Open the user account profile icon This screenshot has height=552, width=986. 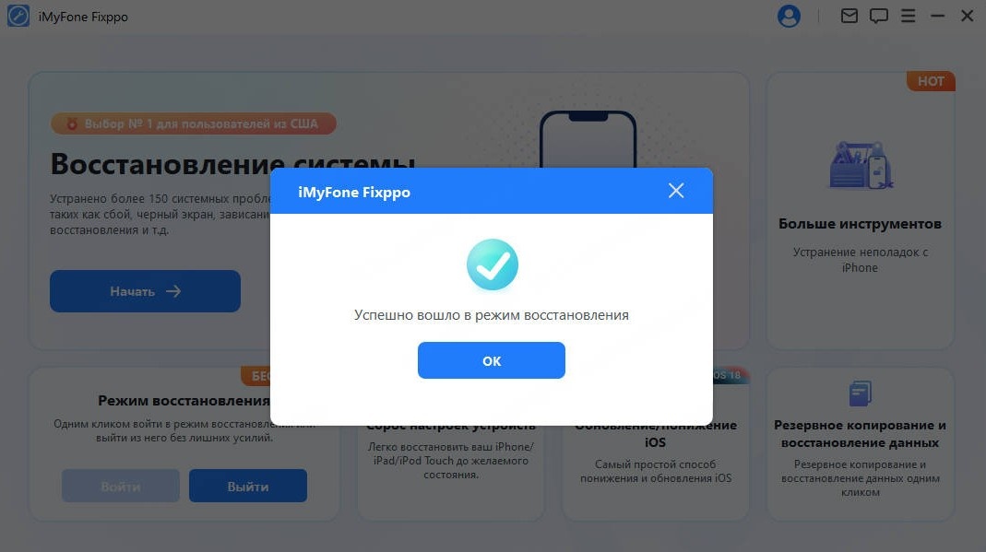pos(789,16)
